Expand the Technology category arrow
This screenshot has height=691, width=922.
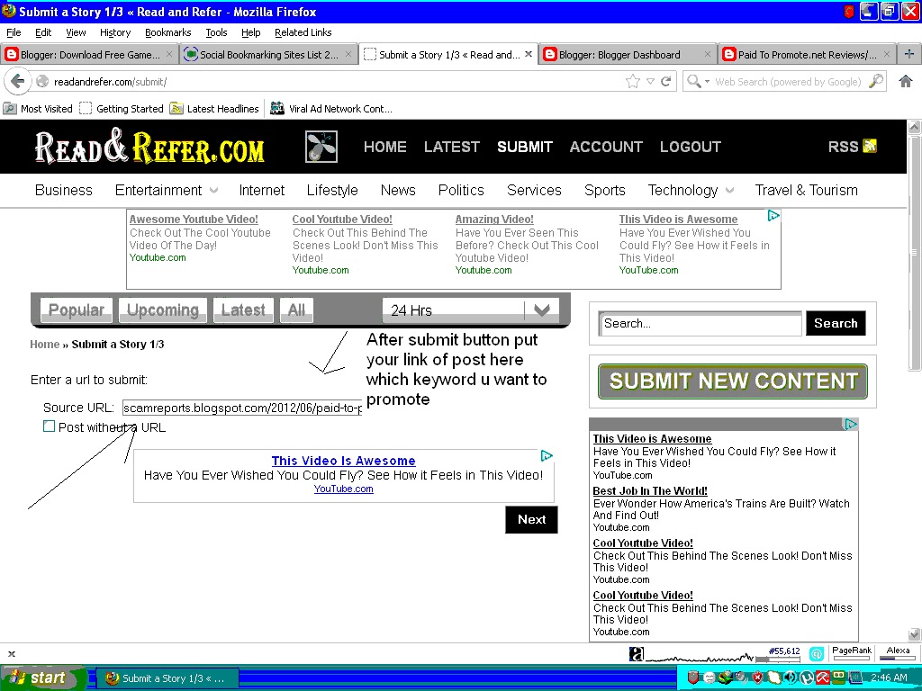tap(729, 191)
